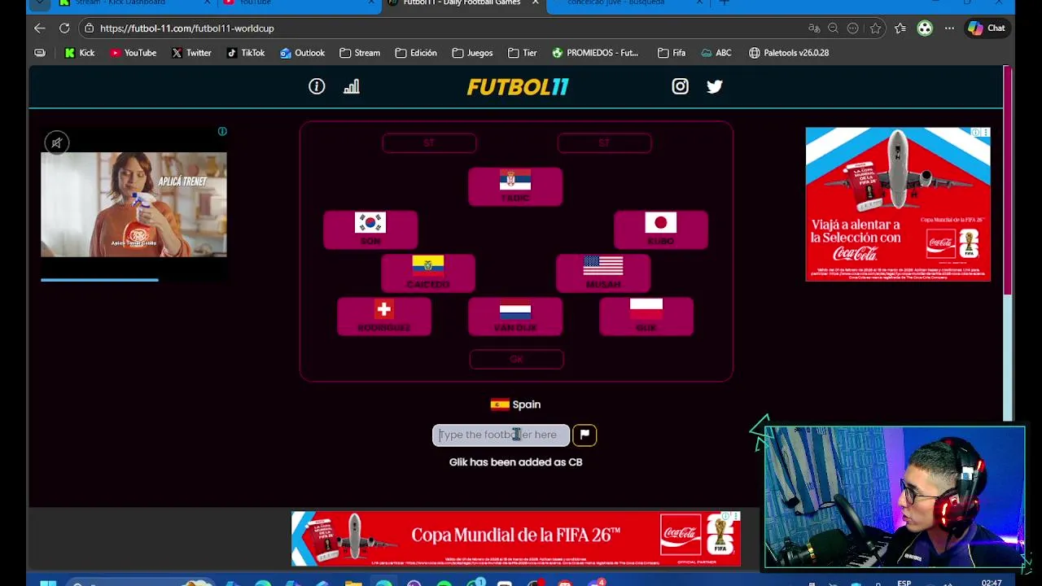
Task: Open YouTube bookmark
Action: [133, 53]
